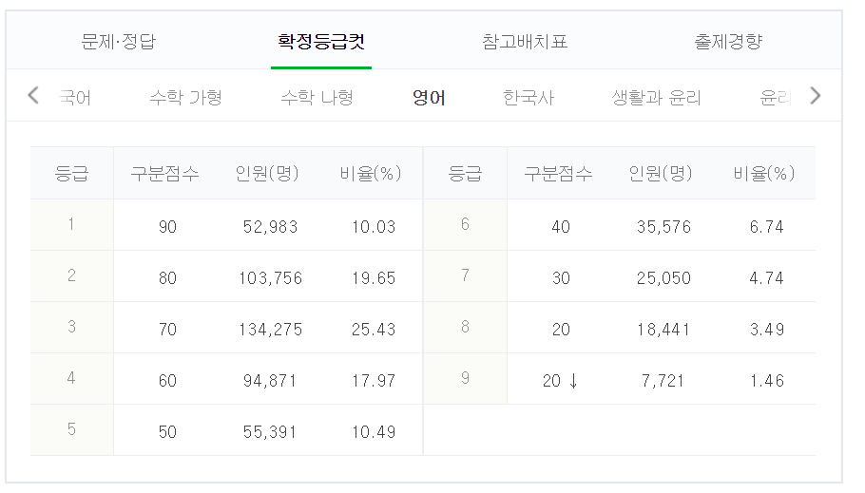Select the 영어 subject tab
The width and height of the screenshot is (865, 493).
(429, 98)
